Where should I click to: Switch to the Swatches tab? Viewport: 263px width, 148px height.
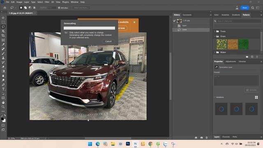point(225,15)
